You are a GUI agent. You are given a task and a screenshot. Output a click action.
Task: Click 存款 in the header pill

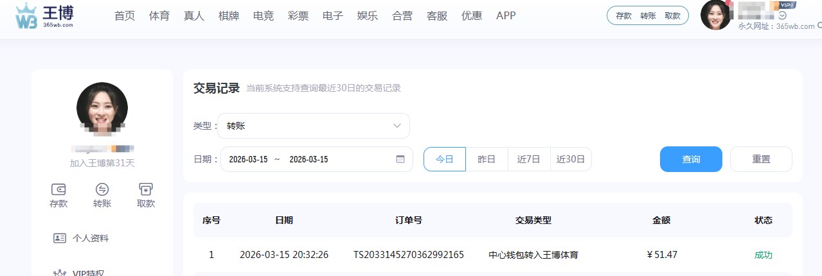[623, 16]
